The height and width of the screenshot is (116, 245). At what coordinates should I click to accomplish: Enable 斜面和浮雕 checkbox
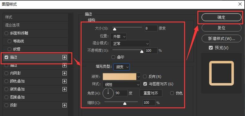click(x=6, y=33)
